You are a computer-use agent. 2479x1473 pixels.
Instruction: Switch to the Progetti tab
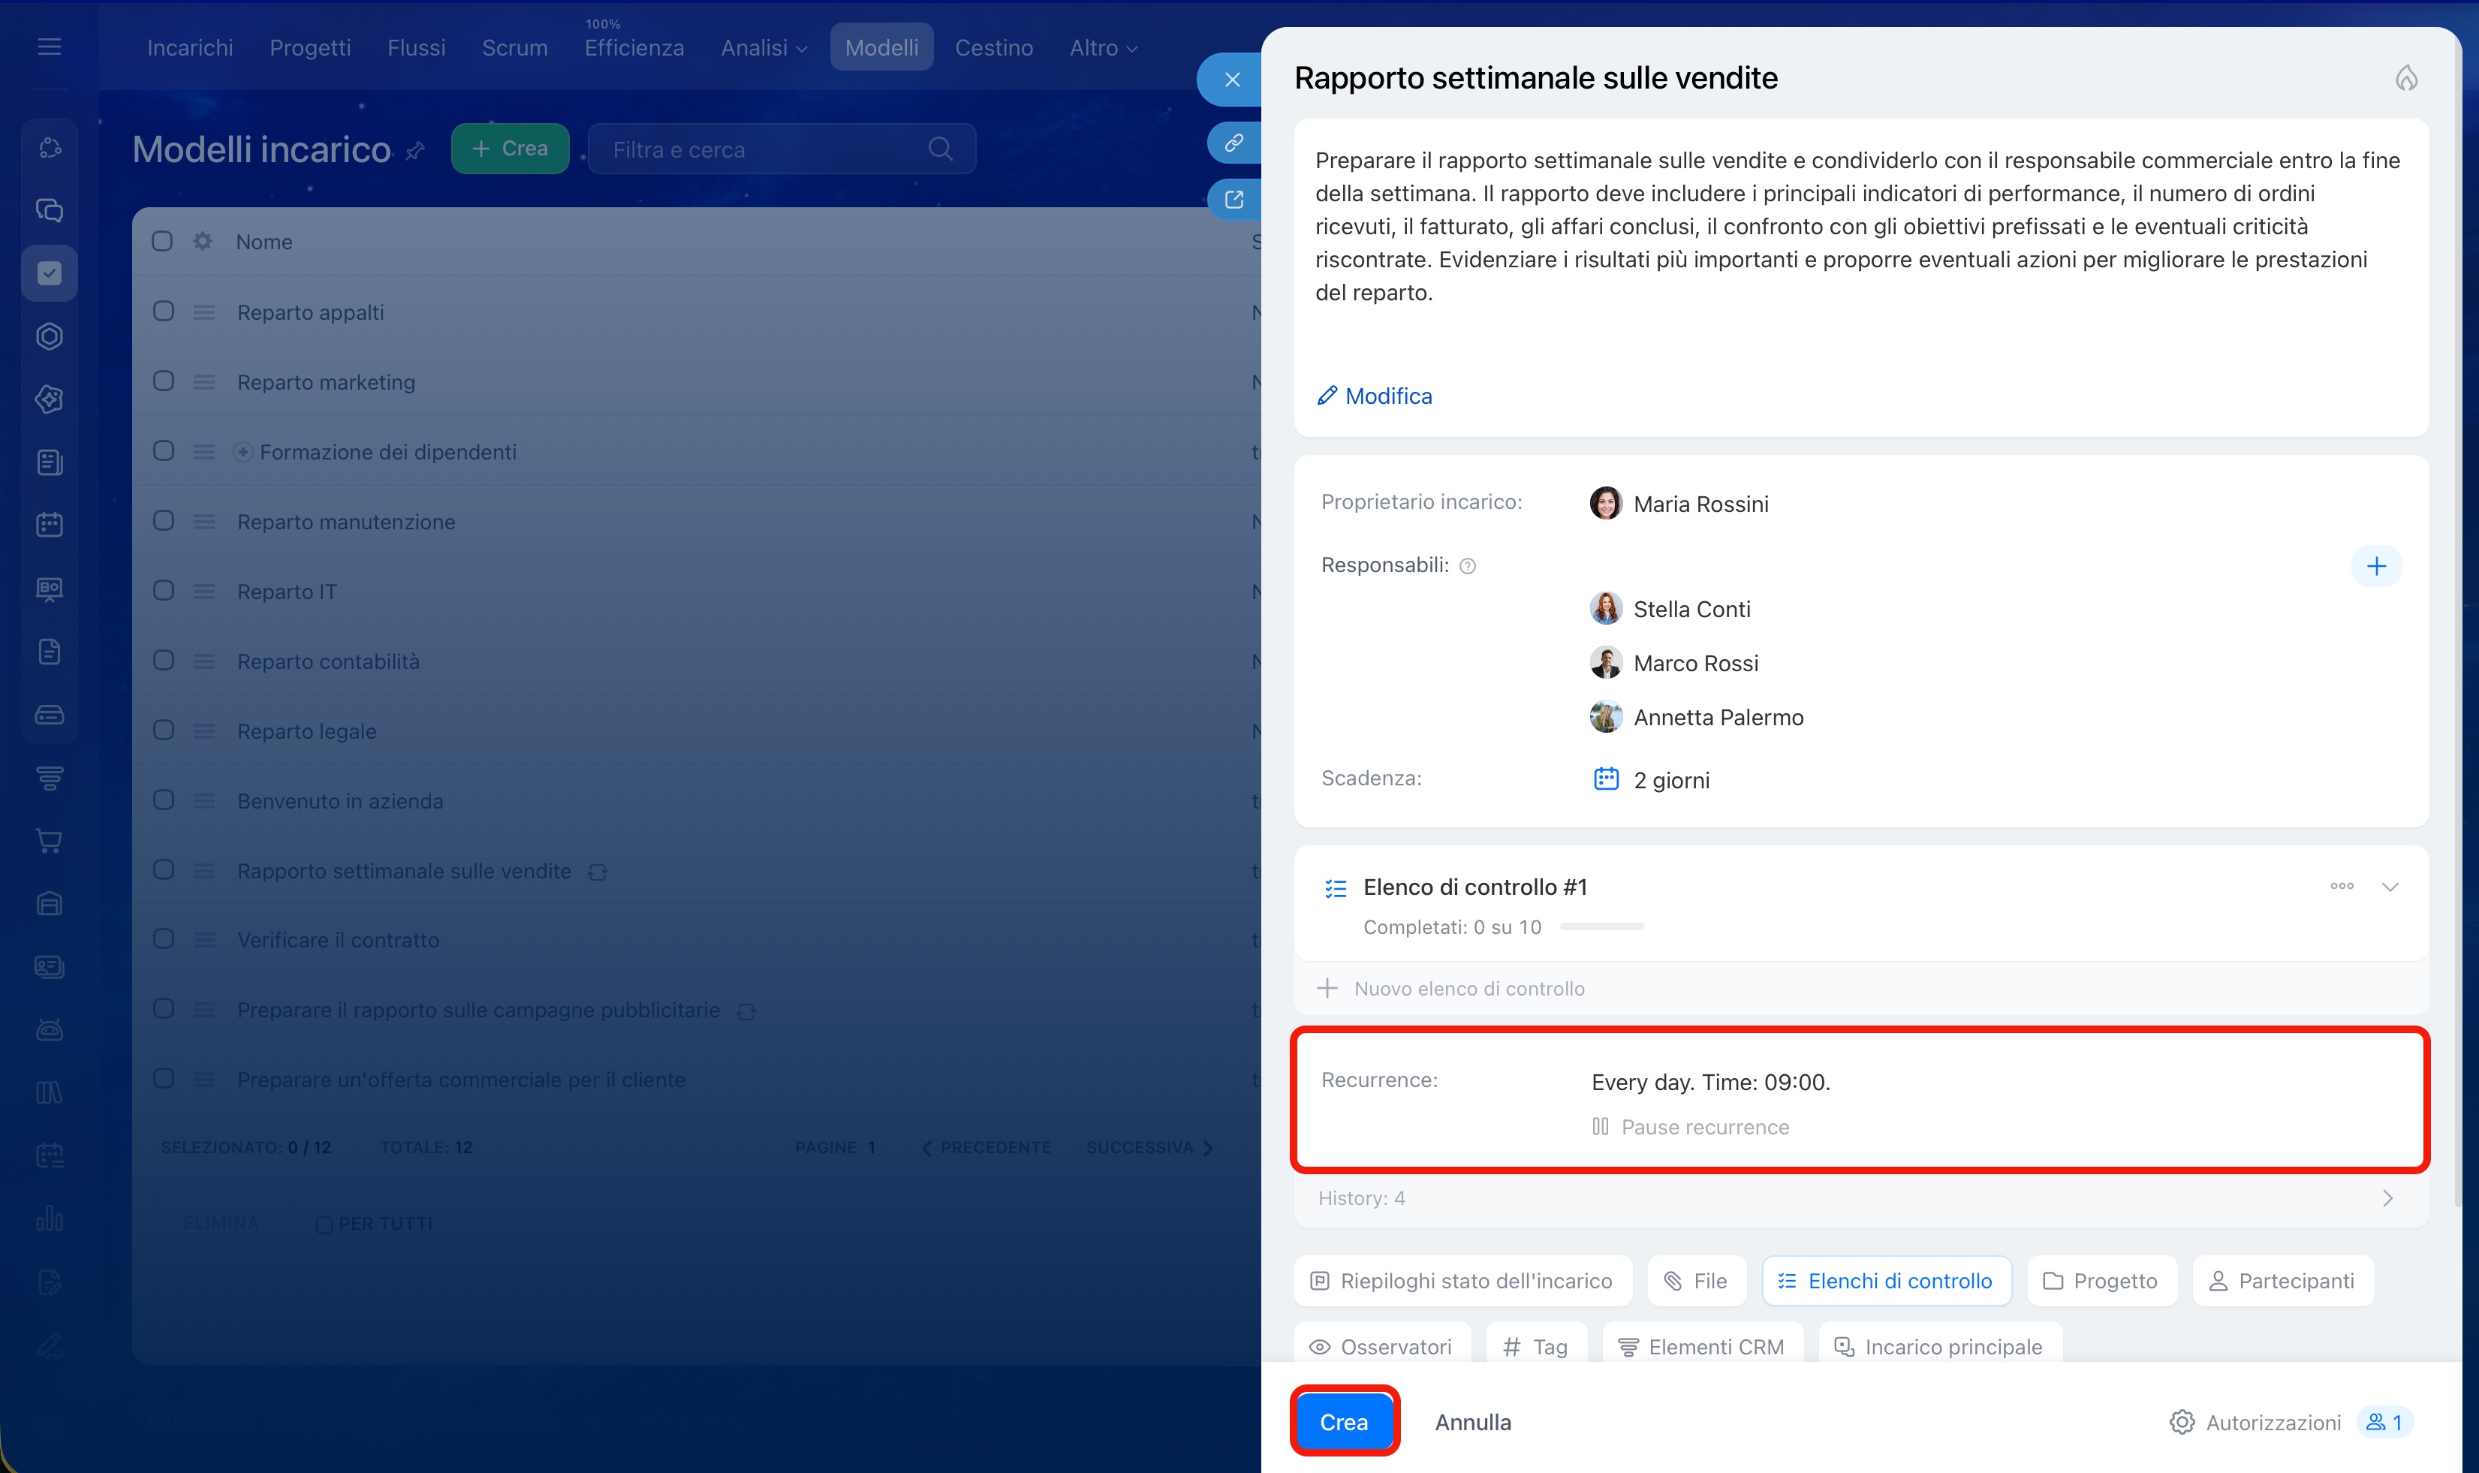[x=311, y=47]
